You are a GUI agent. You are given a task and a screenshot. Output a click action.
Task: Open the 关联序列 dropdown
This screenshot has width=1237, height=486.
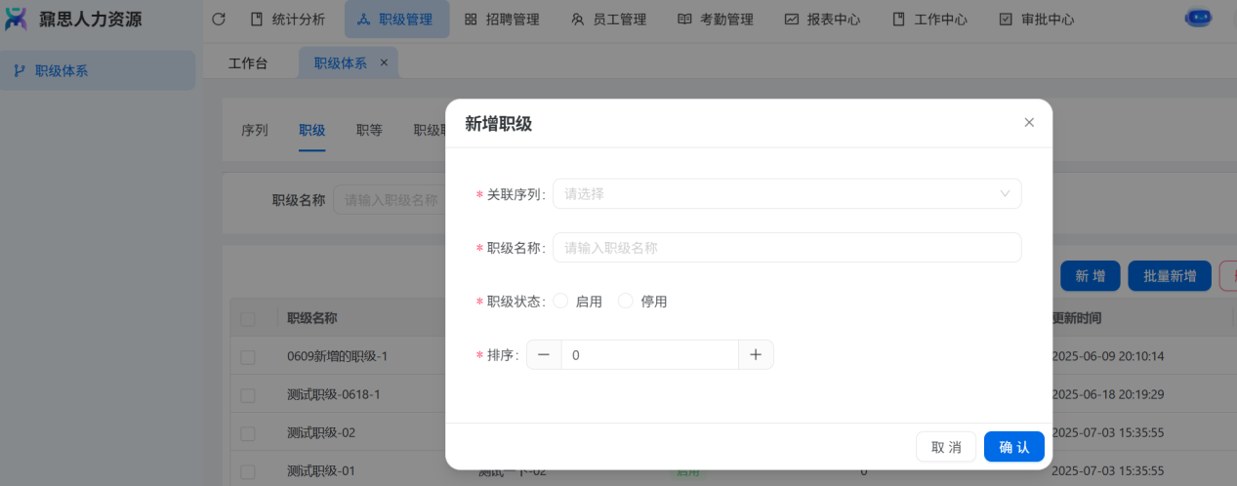pos(786,194)
